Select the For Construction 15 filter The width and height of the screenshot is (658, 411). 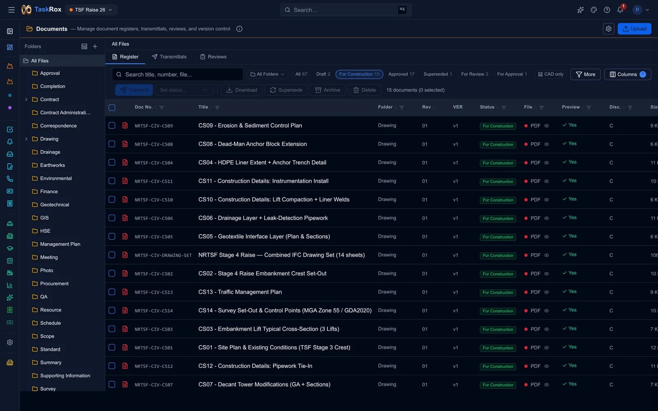point(359,74)
